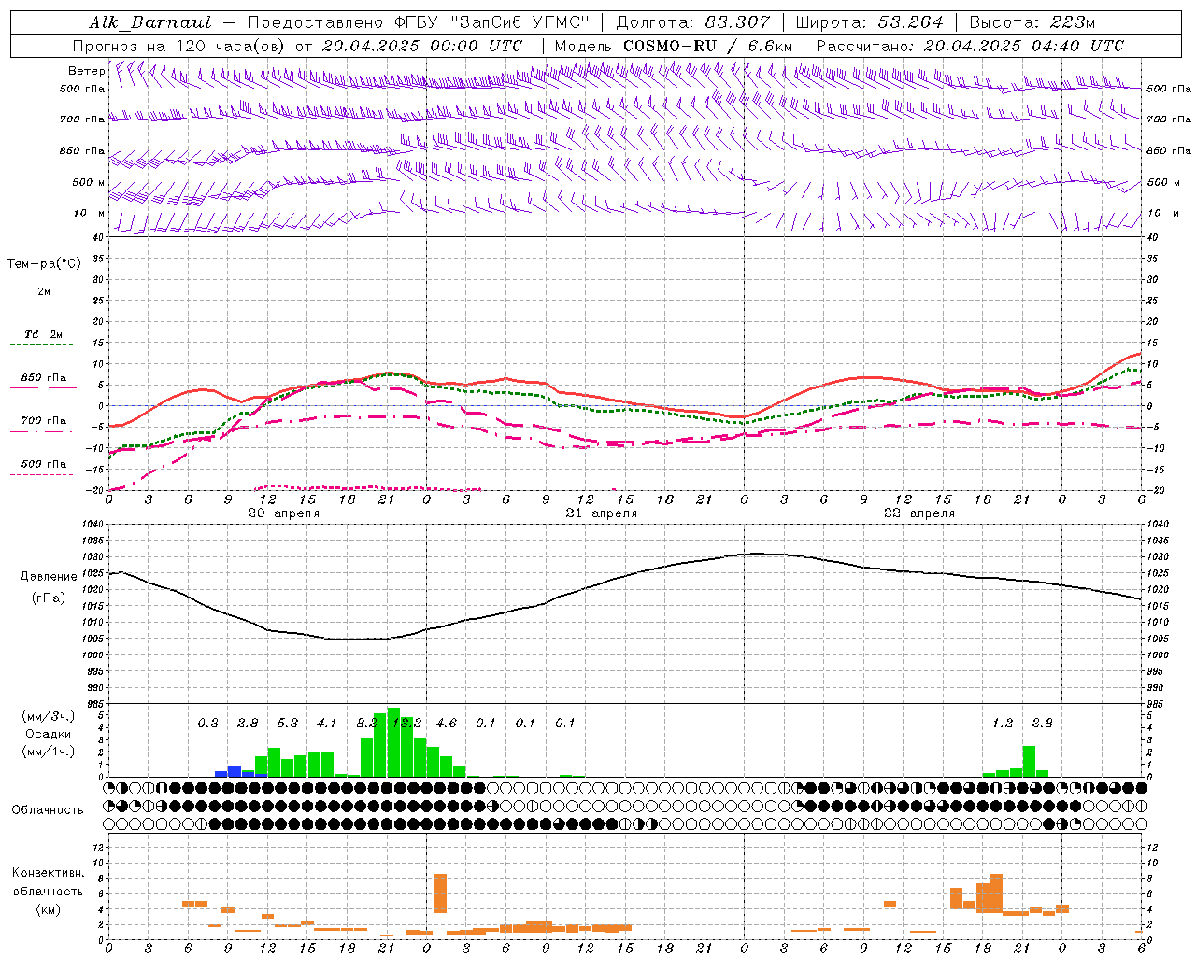Click the 8.2 precipitation total
The image size is (1196, 956).
click(x=367, y=723)
